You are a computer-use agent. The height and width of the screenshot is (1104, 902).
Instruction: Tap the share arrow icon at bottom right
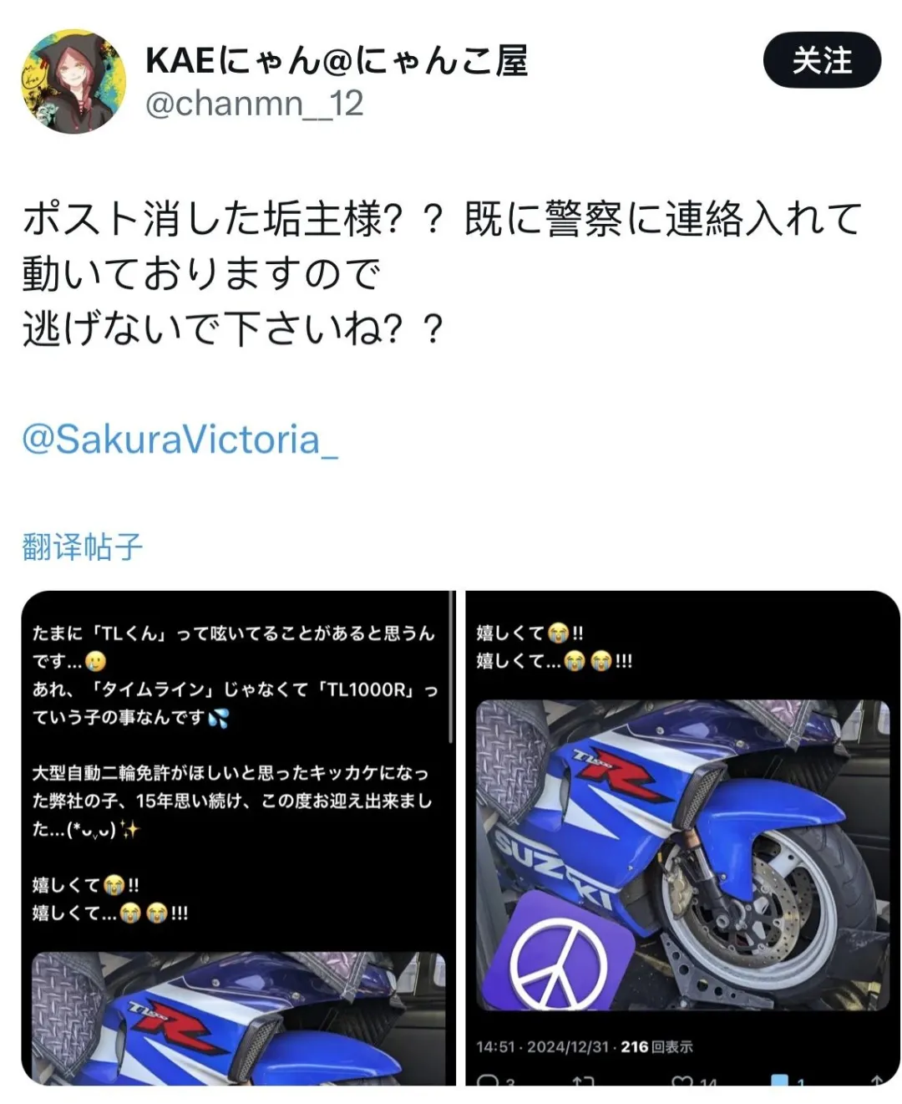(x=877, y=1080)
